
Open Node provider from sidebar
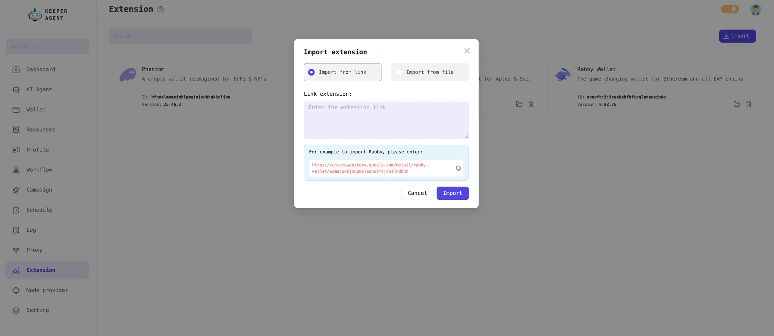16,290
